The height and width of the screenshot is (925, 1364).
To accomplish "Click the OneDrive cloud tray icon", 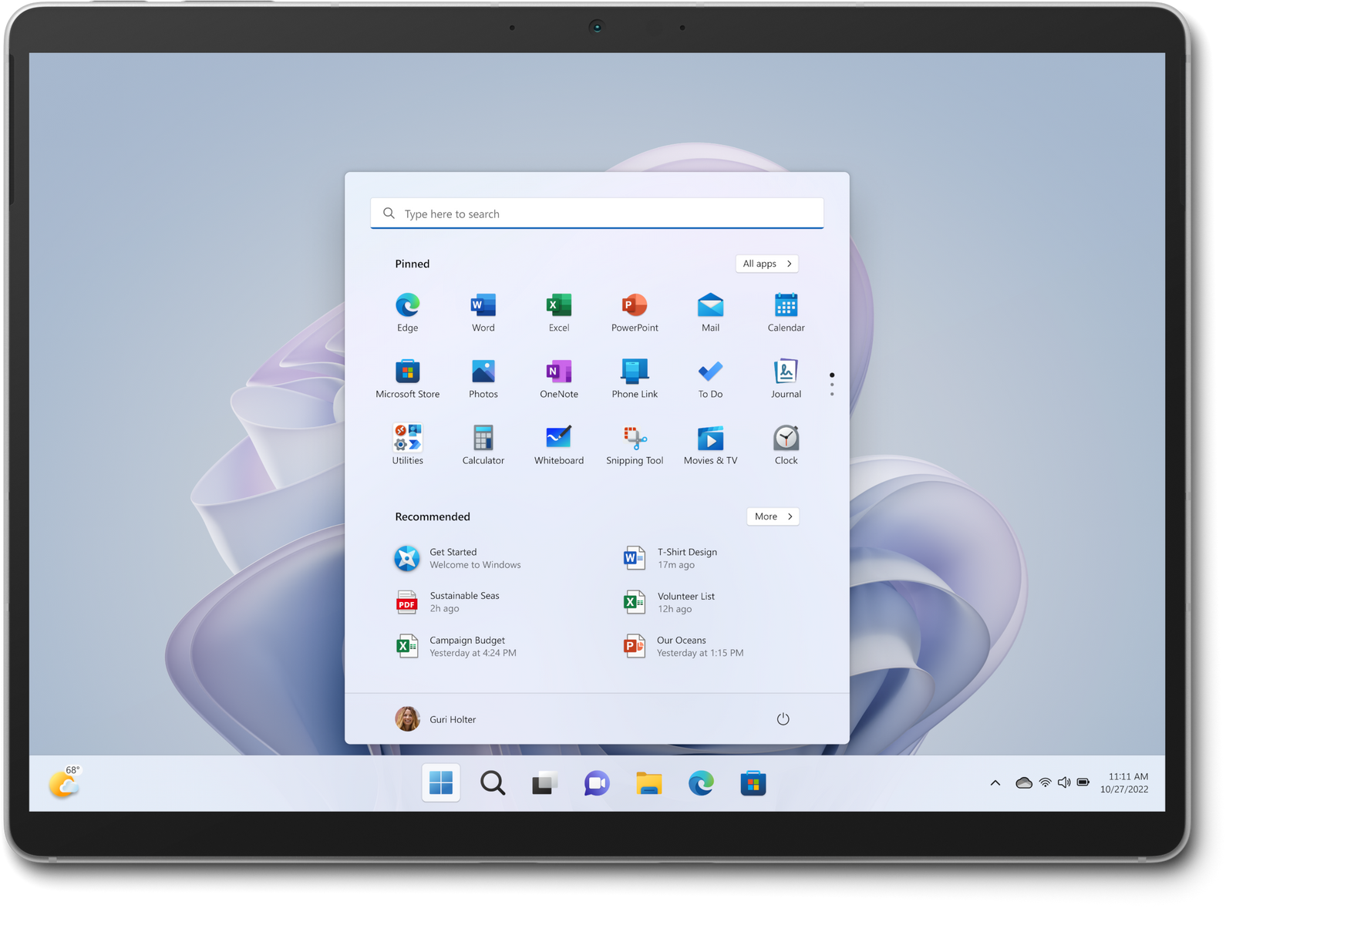I will (1024, 783).
